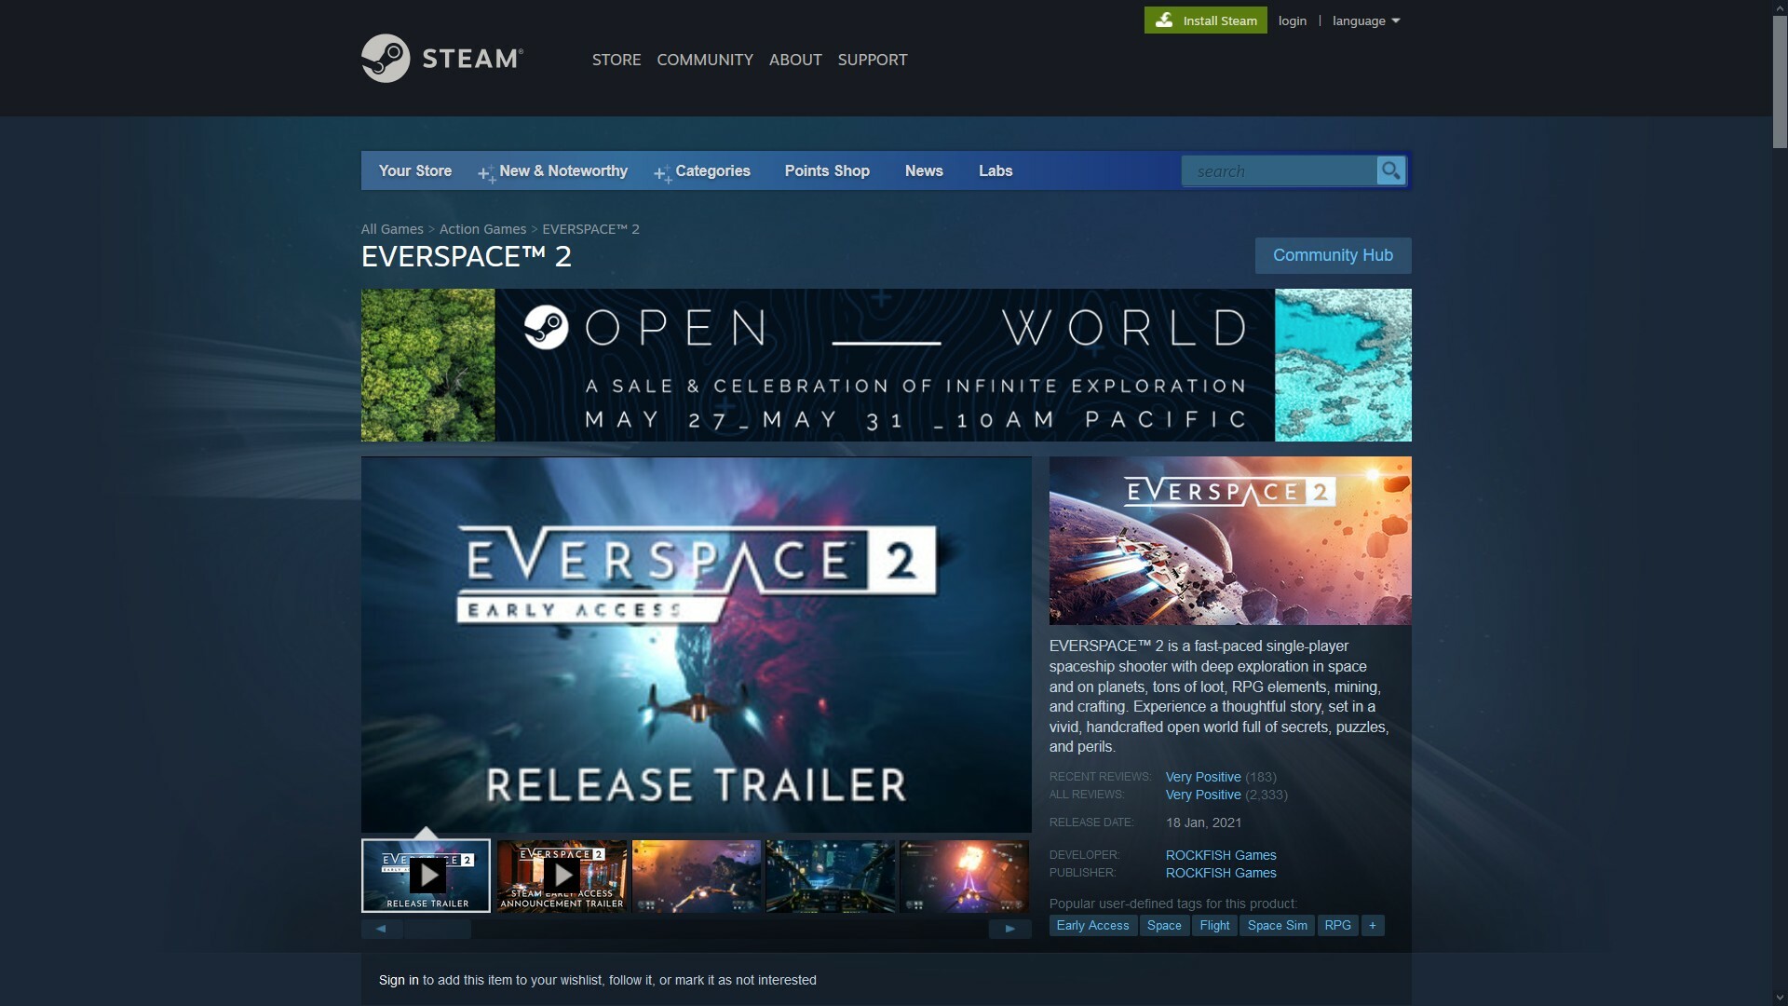1788x1006 pixels.
Task: Select Action Games breadcrumb link
Action: pos(482,230)
